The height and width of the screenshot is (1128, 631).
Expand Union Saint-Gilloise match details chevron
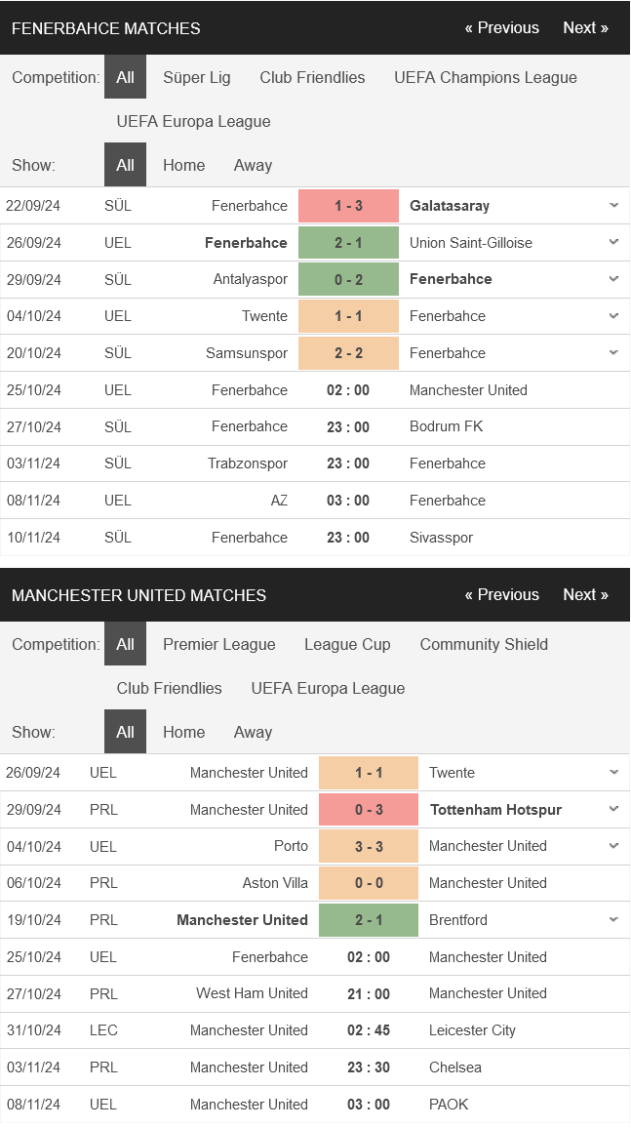pyautogui.click(x=613, y=242)
